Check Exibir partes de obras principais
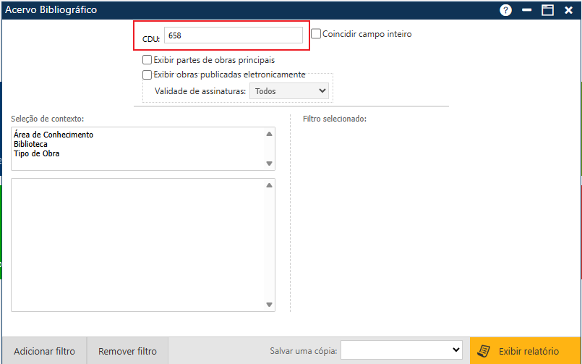Screen dimensions: 582x364 [147, 60]
